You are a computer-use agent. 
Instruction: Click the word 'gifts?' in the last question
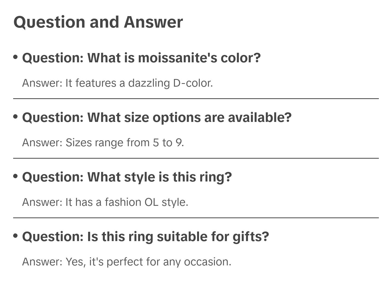251,237
